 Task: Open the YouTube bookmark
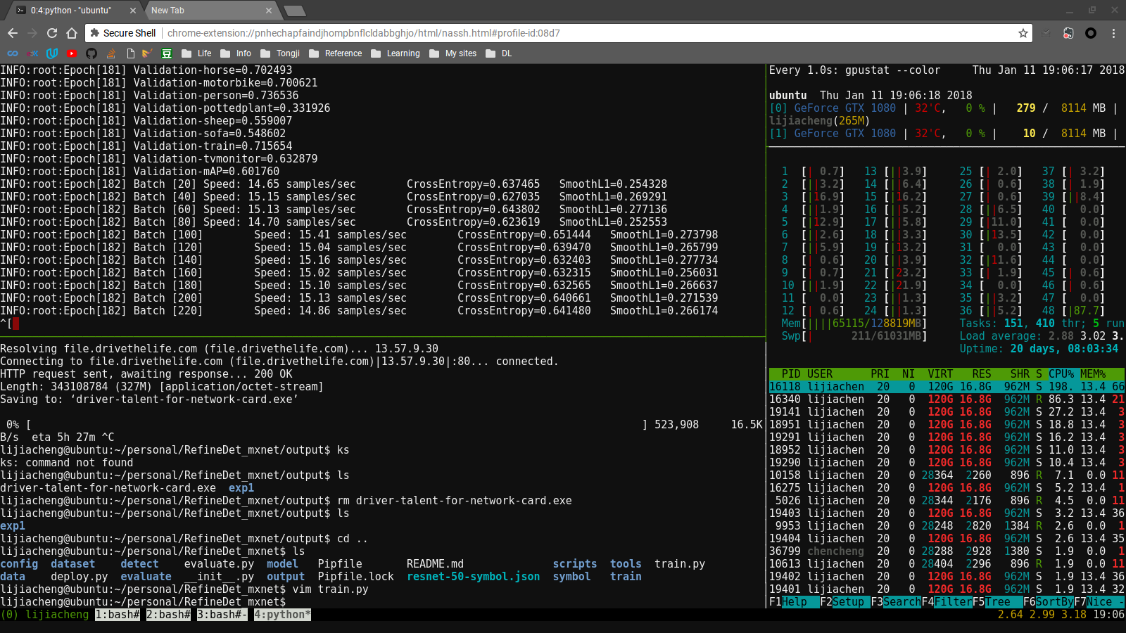72,53
